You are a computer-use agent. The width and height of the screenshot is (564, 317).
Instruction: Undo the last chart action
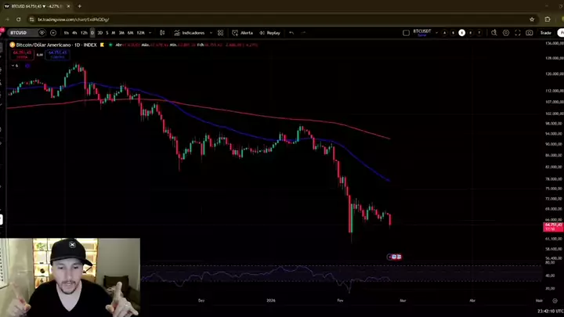(291, 33)
